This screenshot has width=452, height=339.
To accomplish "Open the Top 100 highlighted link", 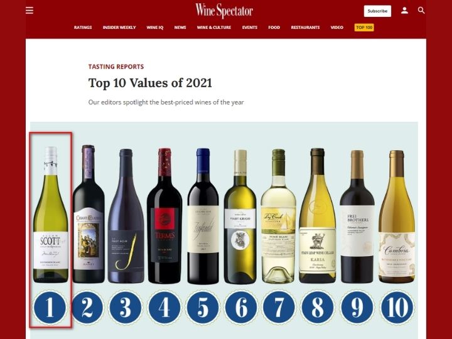I will point(364,28).
